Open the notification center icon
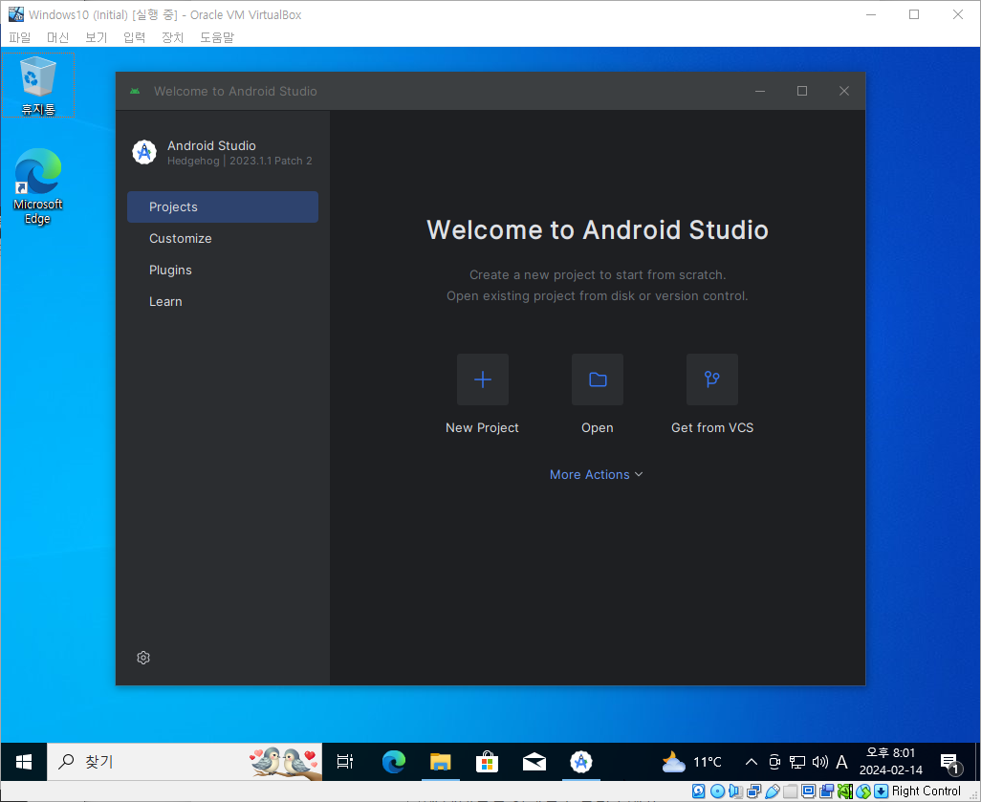The width and height of the screenshot is (981, 802). (951, 763)
